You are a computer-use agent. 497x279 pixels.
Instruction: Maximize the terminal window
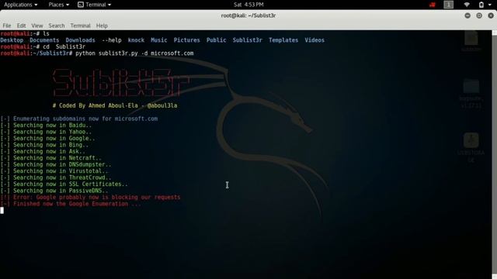coord(479,15)
